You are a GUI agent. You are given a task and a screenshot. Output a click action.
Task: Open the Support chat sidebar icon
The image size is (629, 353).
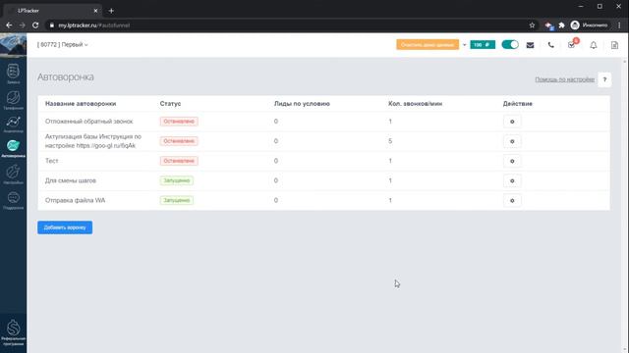pyautogui.click(x=13, y=200)
